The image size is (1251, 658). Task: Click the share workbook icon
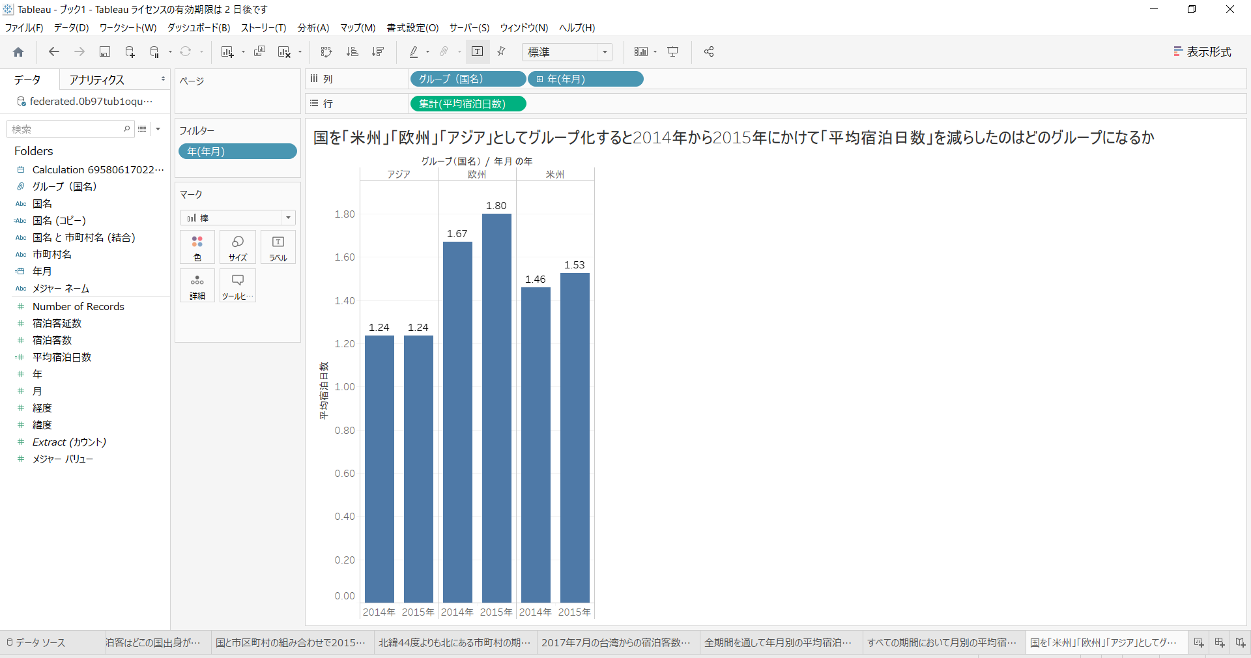pyautogui.click(x=709, y=52)
